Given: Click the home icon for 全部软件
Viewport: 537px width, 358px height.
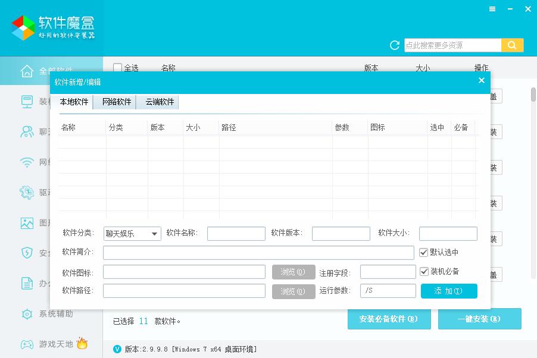Looking at the screenshot, I should pyautogui.click(x=27, y=71).
